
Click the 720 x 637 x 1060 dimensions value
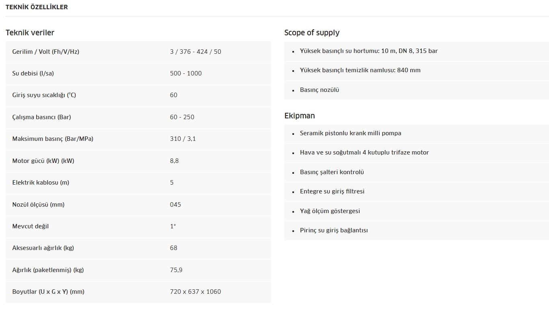[195, 292]
